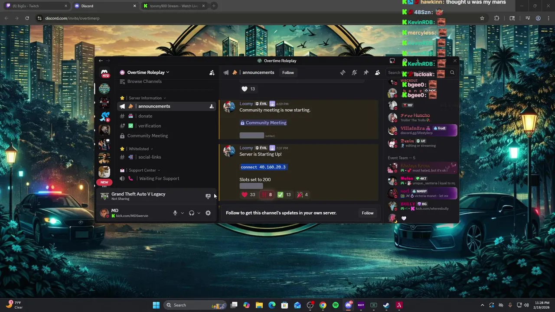This screenshot has height=312, width=555.
Task: Toggle the red reaction showing 8
Action: tap(266, 195)
